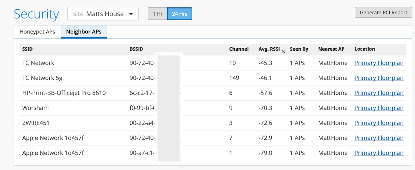Switch time range to 1 Hr
The height and width of the screenshot is (170, 415).
point(158,14)
